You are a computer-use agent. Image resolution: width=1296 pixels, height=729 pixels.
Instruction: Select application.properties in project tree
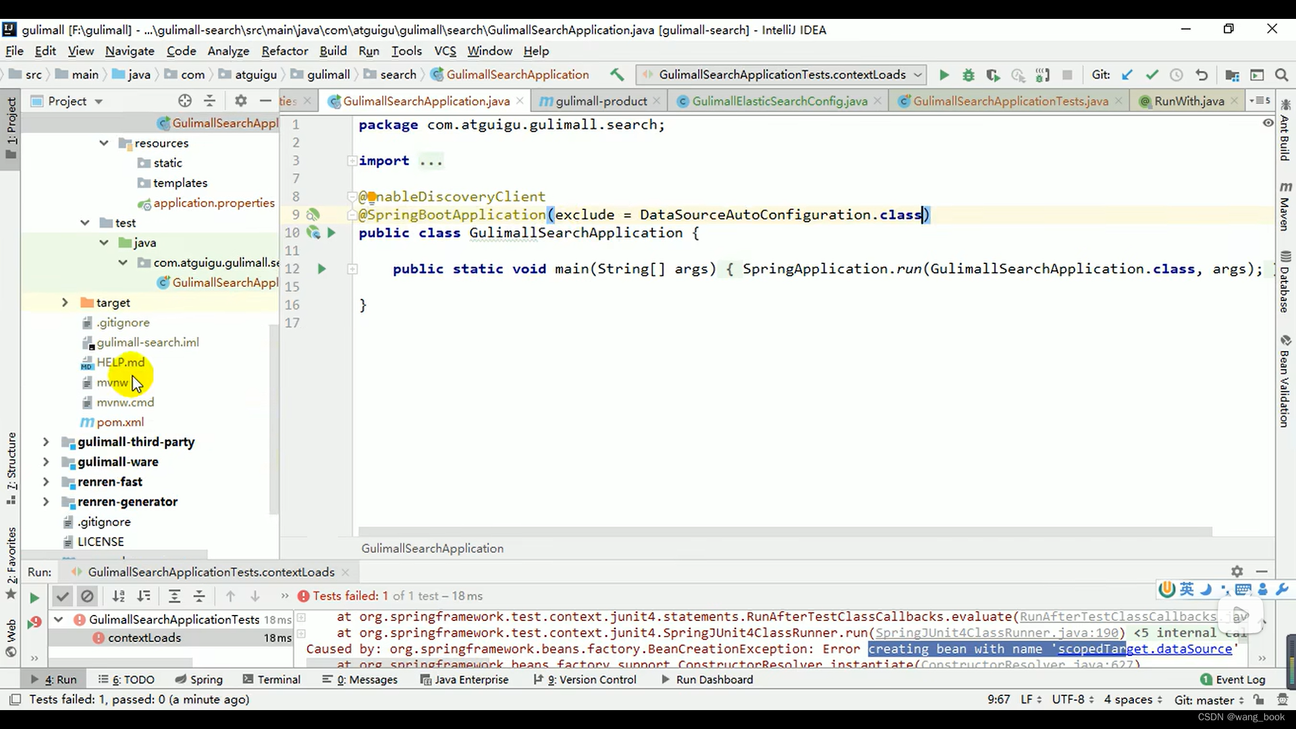click(213, 203)
